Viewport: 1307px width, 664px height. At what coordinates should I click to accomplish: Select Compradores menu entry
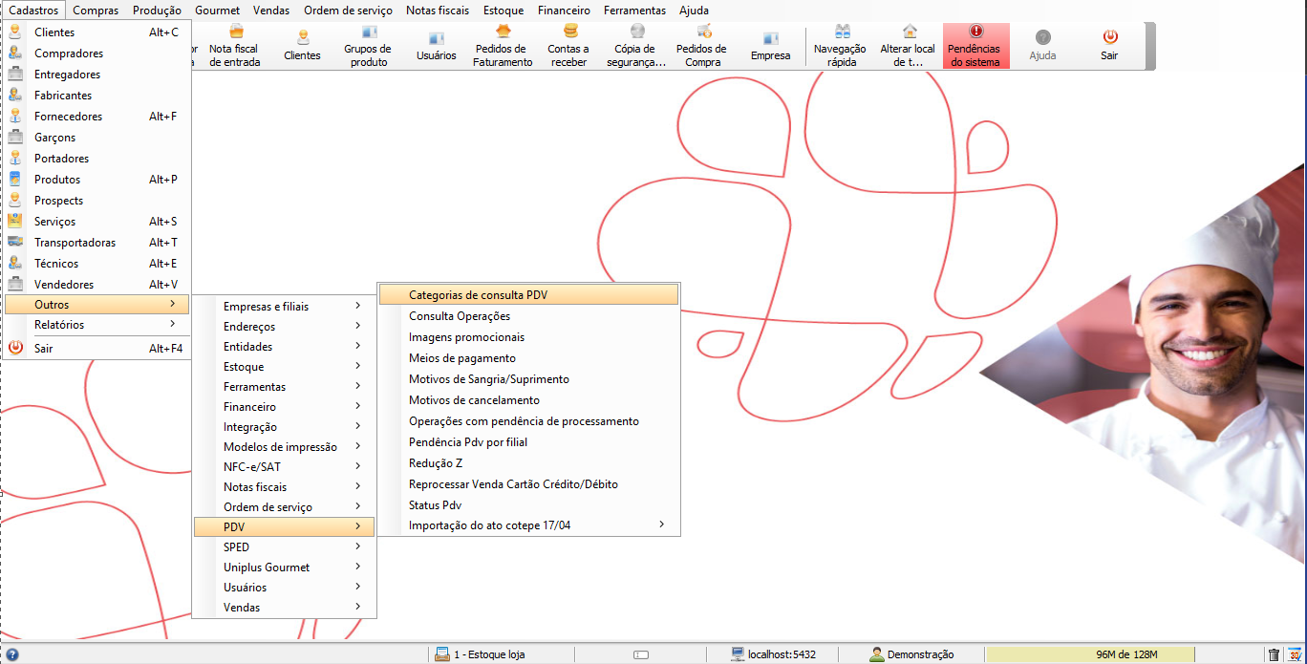point(97,54)
